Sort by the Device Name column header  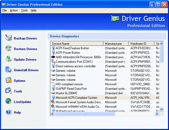[x=77, y=43]
